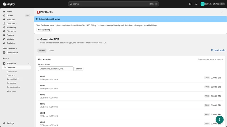Click the search magnifier icon
227x127 pixels.
(71, 4)
